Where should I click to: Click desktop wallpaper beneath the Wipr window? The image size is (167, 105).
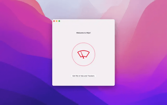click(83, 95)
